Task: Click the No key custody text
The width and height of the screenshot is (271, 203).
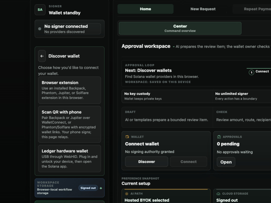Action: [137, 94]
